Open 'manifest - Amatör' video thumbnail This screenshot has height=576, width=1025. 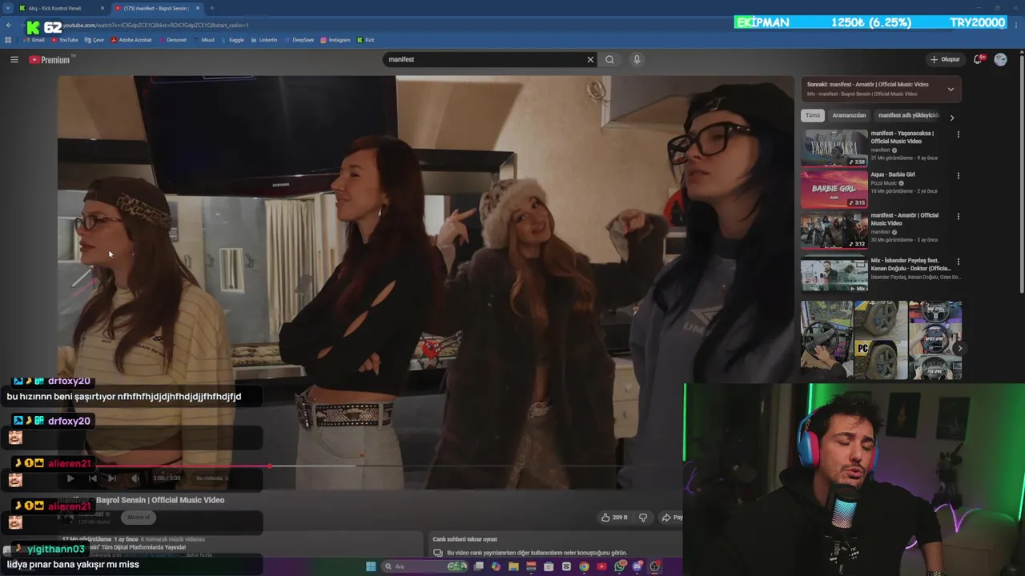[834, 230]
